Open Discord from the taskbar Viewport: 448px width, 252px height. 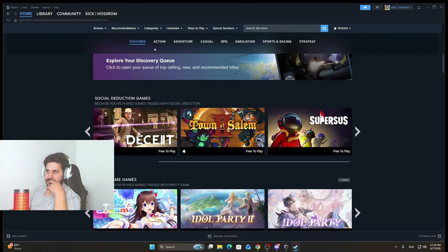pos(277,247)
